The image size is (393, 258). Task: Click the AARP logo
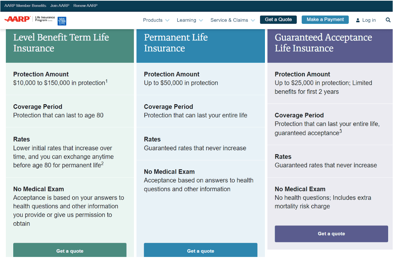point(17,19)
